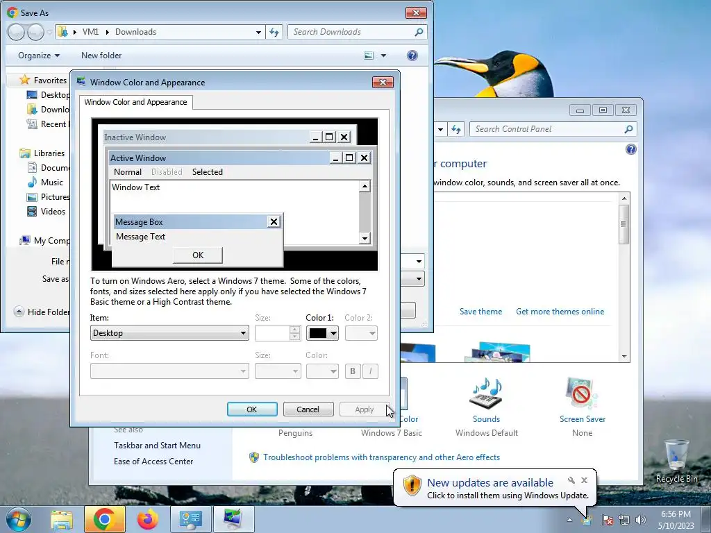Select Music library in Save As
Viewport: 711px width, 533px height.
click(x=51, y=183)
